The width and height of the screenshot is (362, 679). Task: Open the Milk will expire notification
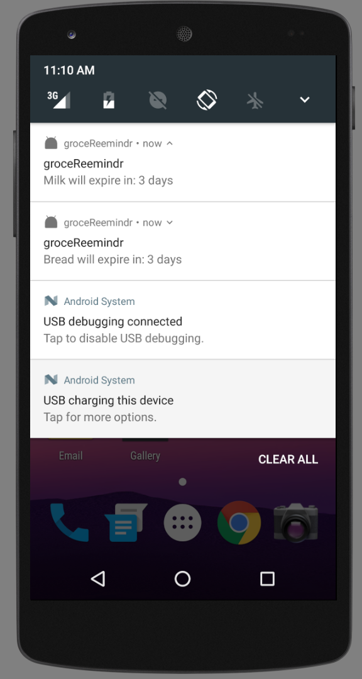click(x=183, y=162)
